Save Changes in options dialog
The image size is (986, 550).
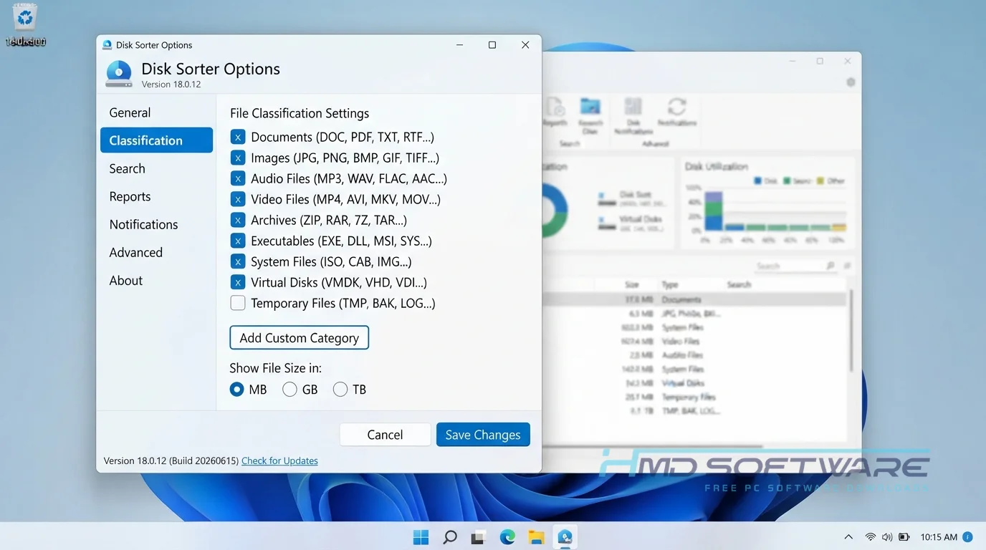tap(483, 435)
